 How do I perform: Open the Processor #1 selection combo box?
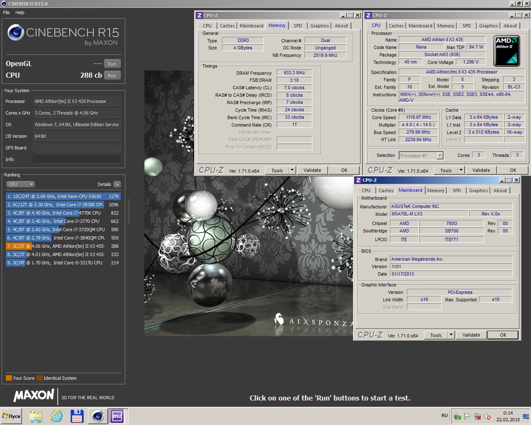421,156
